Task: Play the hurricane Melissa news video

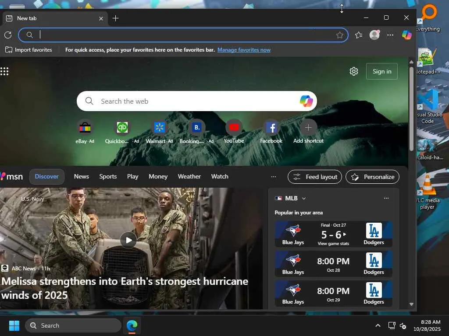Action: (128, 240)
